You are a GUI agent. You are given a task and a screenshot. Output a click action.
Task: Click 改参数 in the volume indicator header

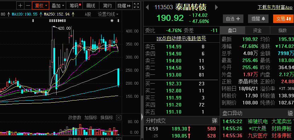point(75,117)
